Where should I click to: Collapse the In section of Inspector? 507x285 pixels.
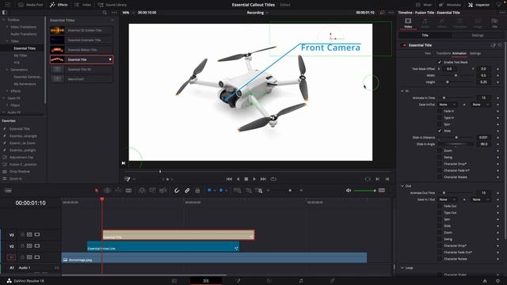pos(402,91)
